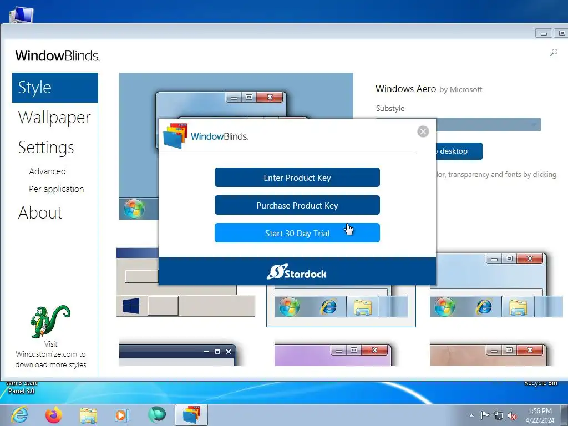Click the WindowBlinds stacked windows logo in dialog
The height and width of the screenshot is (426, 568).
[175, 136]
